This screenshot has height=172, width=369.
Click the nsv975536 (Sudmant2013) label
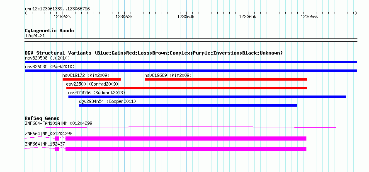click(97, 93)
